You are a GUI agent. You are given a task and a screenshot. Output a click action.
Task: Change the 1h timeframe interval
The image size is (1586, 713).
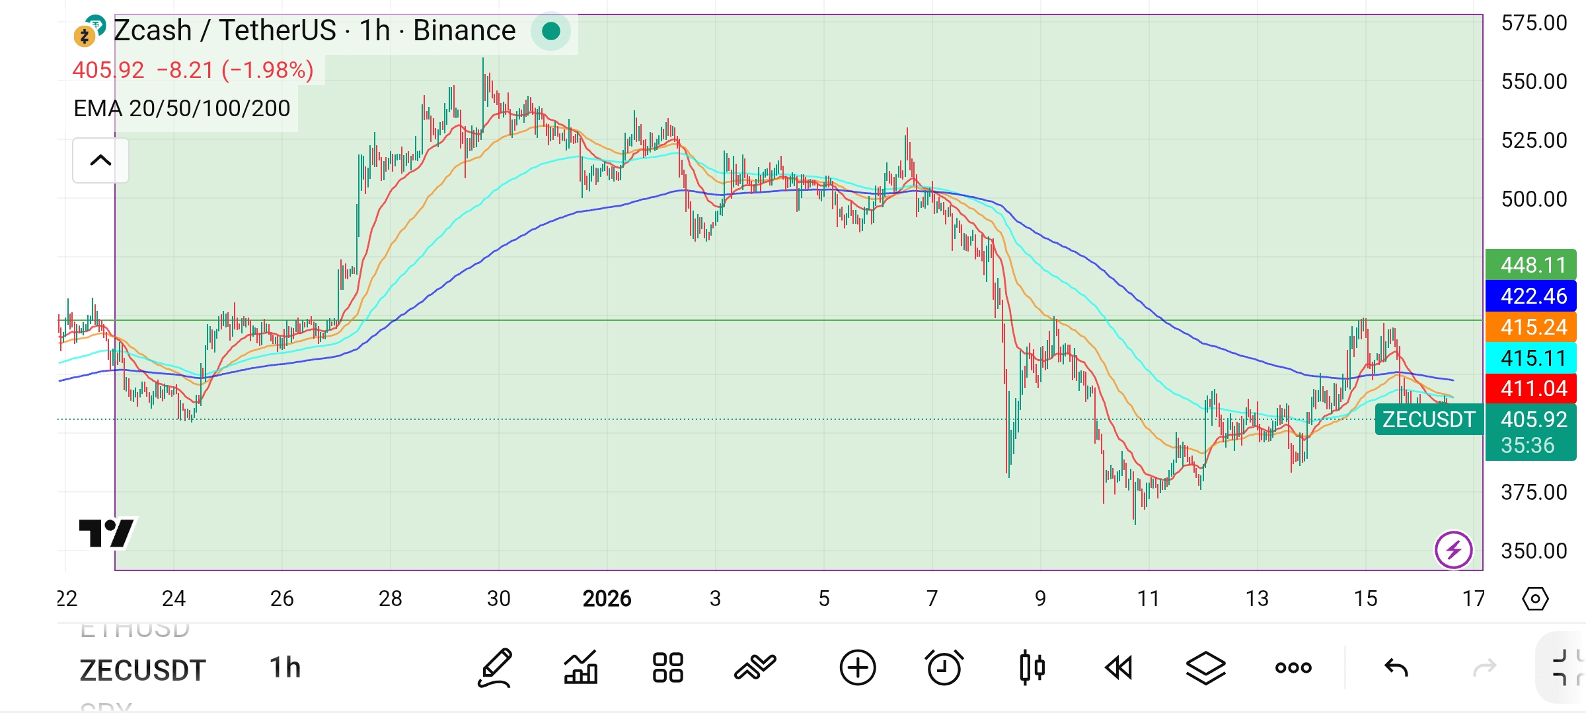point(285,668)
